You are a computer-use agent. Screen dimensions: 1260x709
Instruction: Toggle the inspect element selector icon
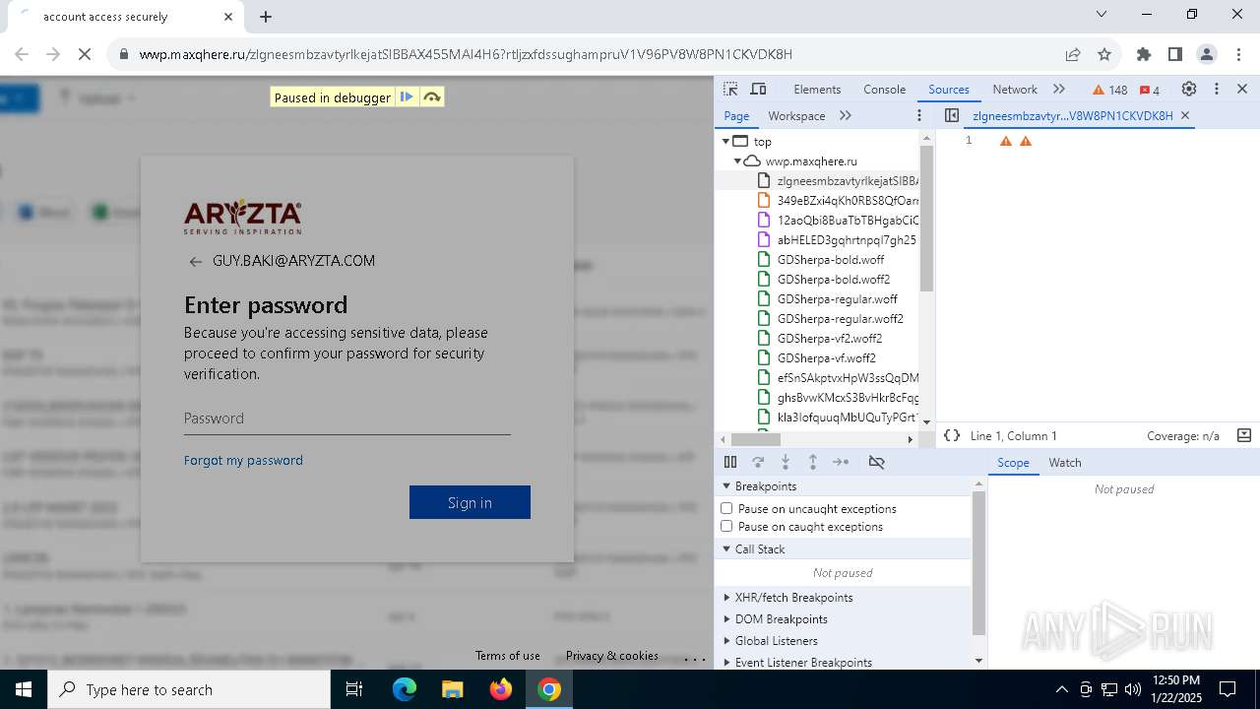pos(730,89)
